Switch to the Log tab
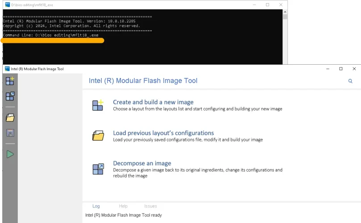 [96, 206]
